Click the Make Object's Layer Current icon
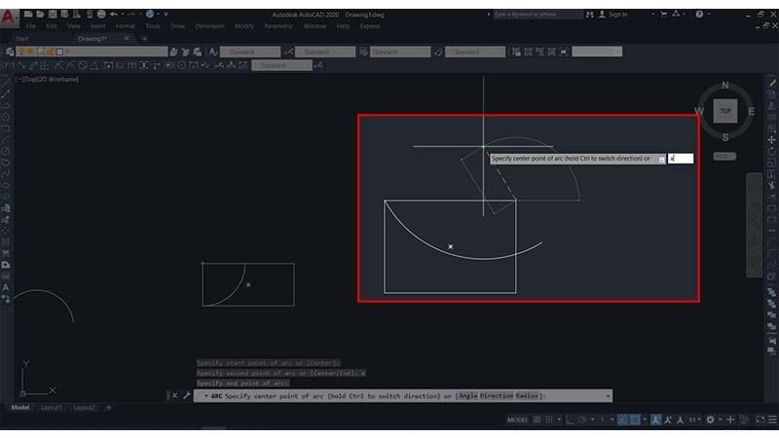 tap(173, 52)
